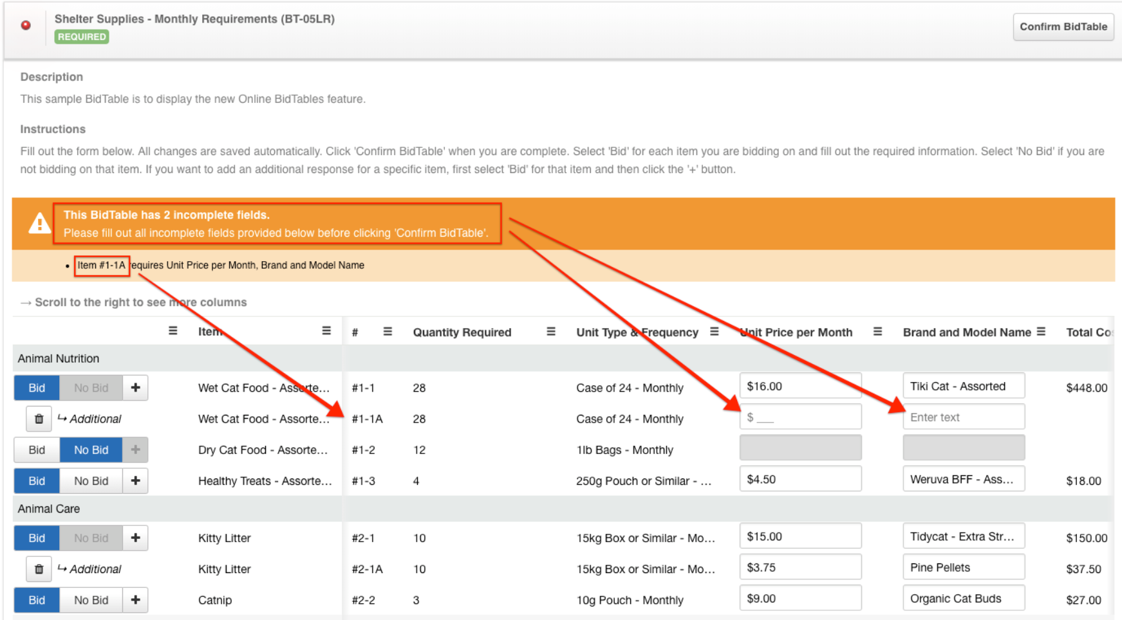The width and height of the screenshot is (1122, 620).
Task: Click the REQUIRED badge under the title
Action: coord(82,37)
